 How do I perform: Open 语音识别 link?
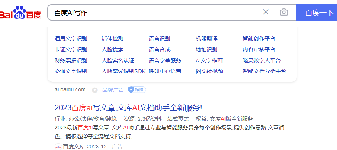coord(160,38)
